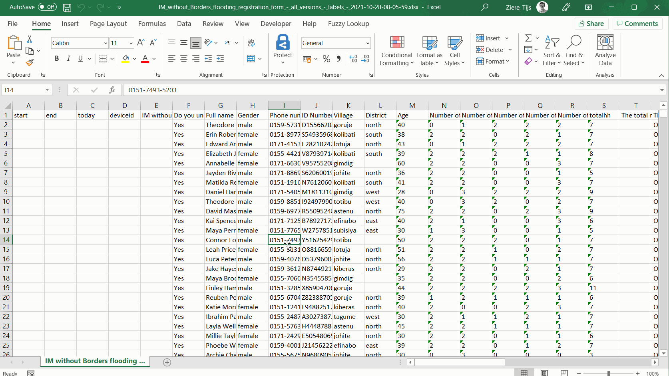Screen dimensions: 669x376
Task: Switch to the Formulas tab
Action: 152,24
